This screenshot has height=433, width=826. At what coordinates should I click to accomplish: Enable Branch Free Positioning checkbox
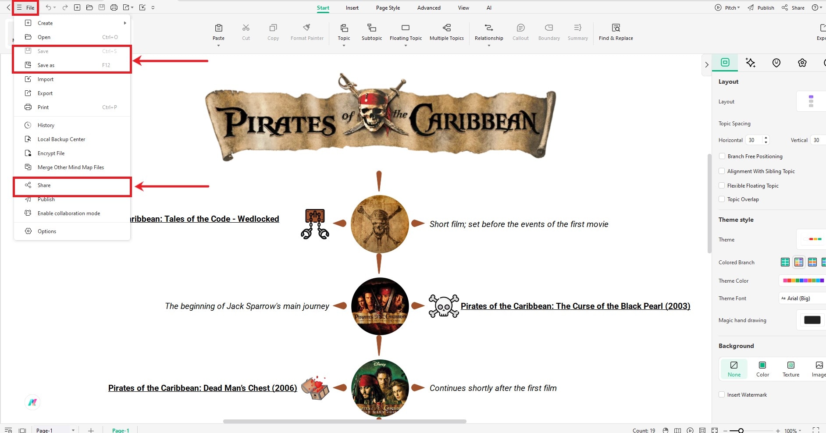tap(722, 156)
